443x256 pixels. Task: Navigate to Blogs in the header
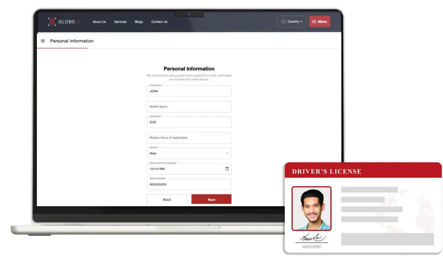(139, 22)
